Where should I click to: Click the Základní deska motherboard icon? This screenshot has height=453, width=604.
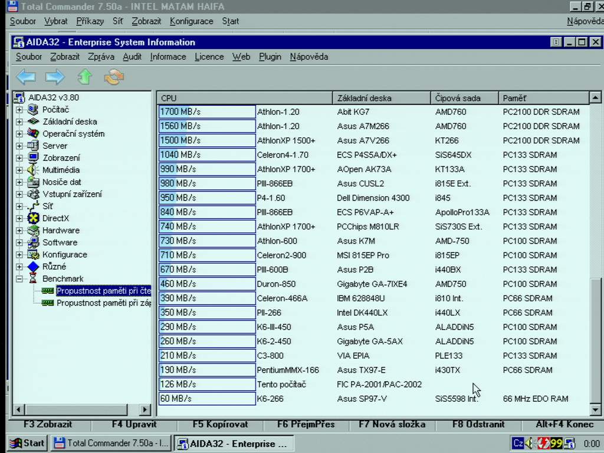33,122
